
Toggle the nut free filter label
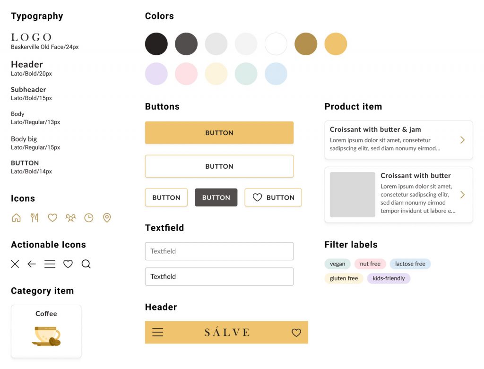point(370,264)
